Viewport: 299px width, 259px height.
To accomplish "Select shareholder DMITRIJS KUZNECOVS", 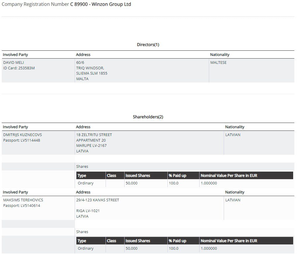I will coord(22,135).
